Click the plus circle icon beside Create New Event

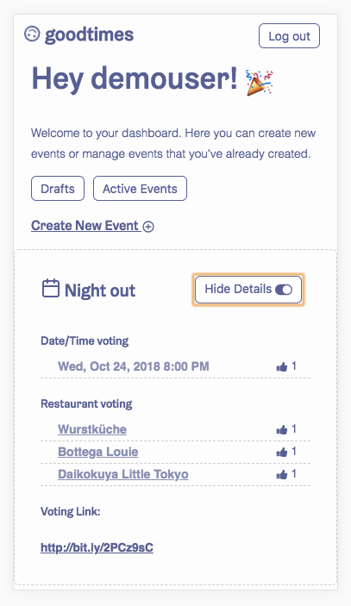(148, 227)
